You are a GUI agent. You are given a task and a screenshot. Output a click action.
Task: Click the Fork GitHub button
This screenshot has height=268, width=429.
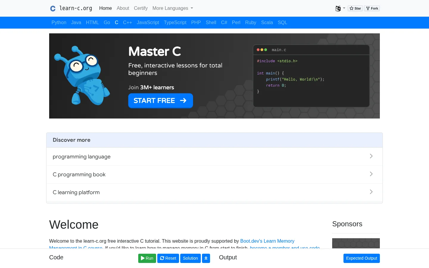point(372,8)
